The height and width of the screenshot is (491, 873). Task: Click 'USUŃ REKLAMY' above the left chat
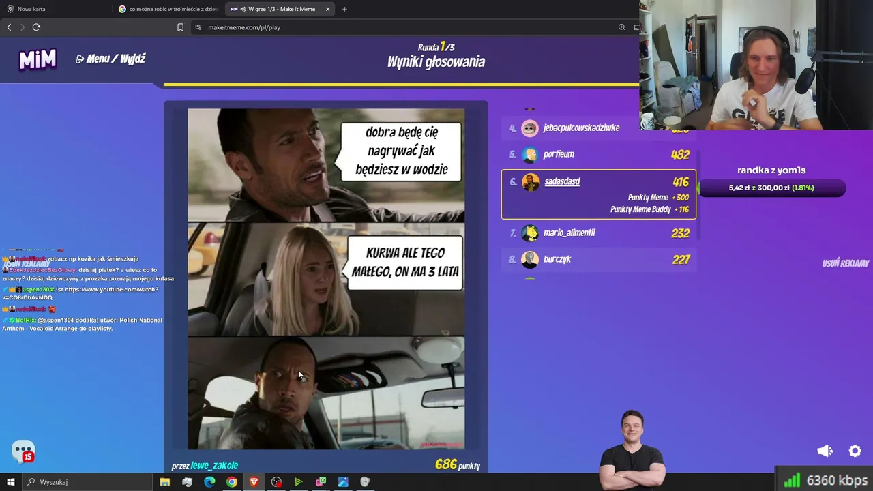(x=26, y=263)
